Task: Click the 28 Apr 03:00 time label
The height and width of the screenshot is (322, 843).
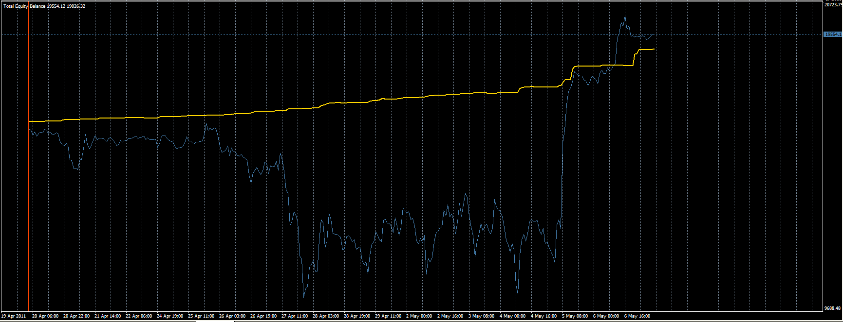Action: click(x=326, y=316)
